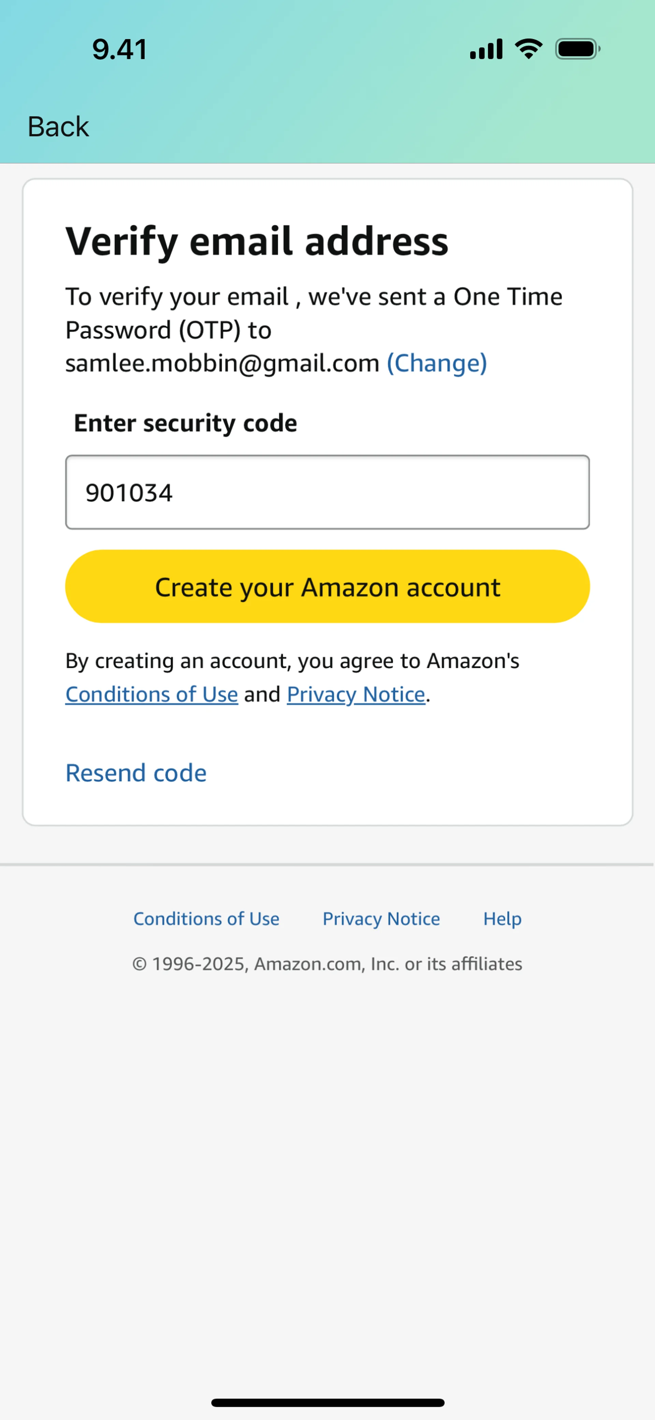
Task: Click the Enter security code label
Action: pyautogui.click(x=185, y=423)
